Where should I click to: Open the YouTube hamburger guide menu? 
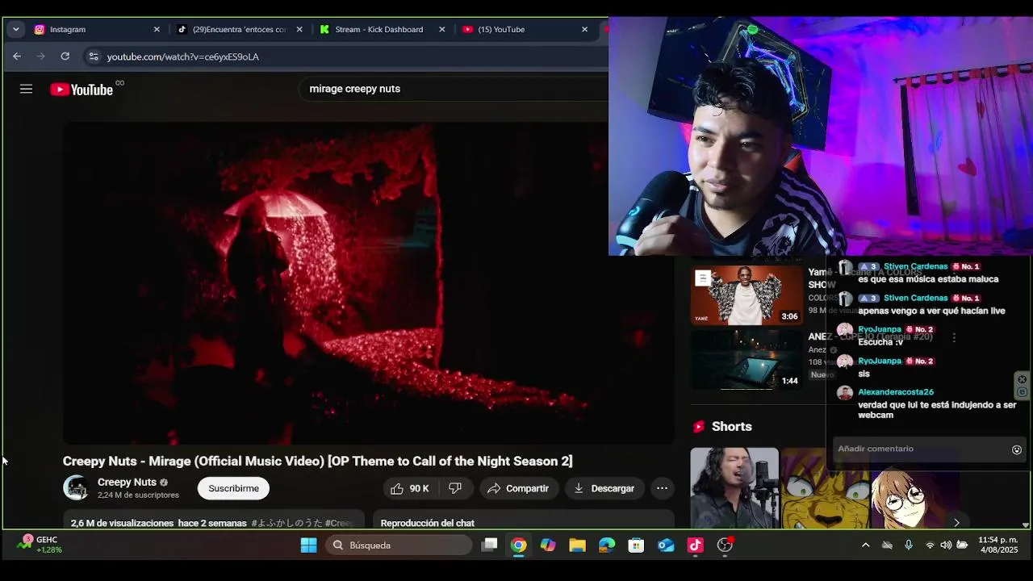click(x=26, y=89)
